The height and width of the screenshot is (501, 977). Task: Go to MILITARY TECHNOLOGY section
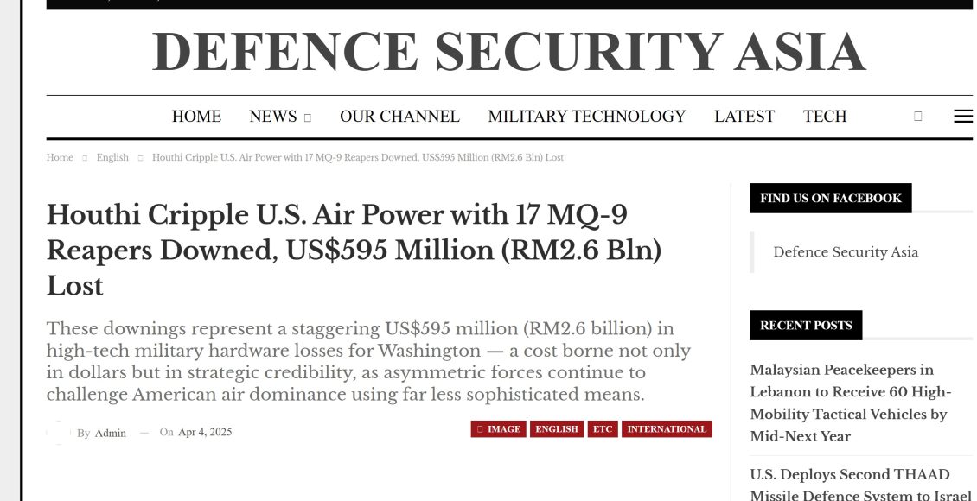(x=587, y=117)
